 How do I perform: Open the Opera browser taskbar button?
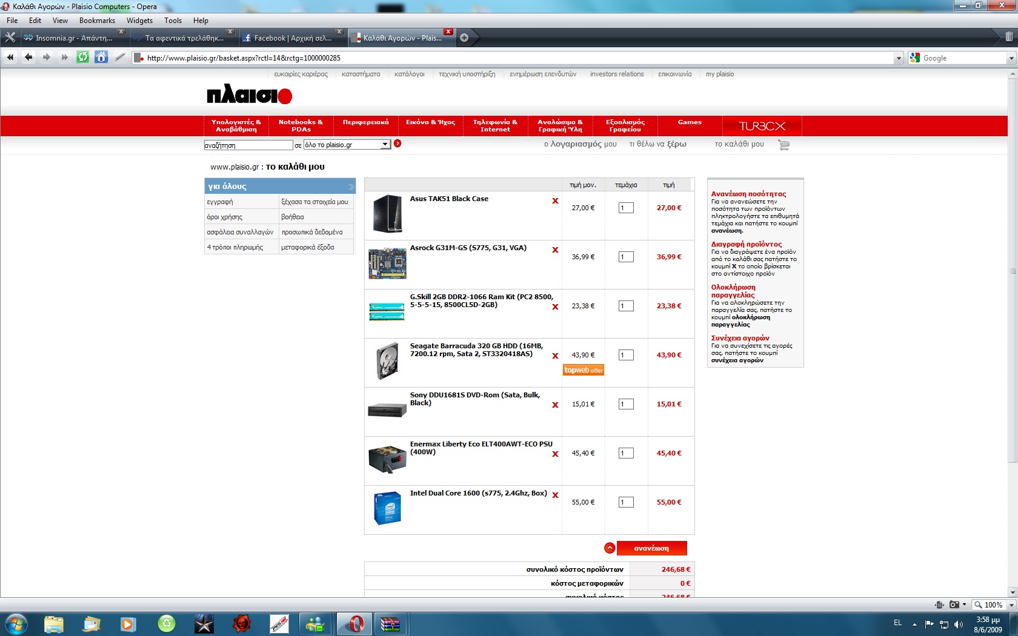coord(354,624)
